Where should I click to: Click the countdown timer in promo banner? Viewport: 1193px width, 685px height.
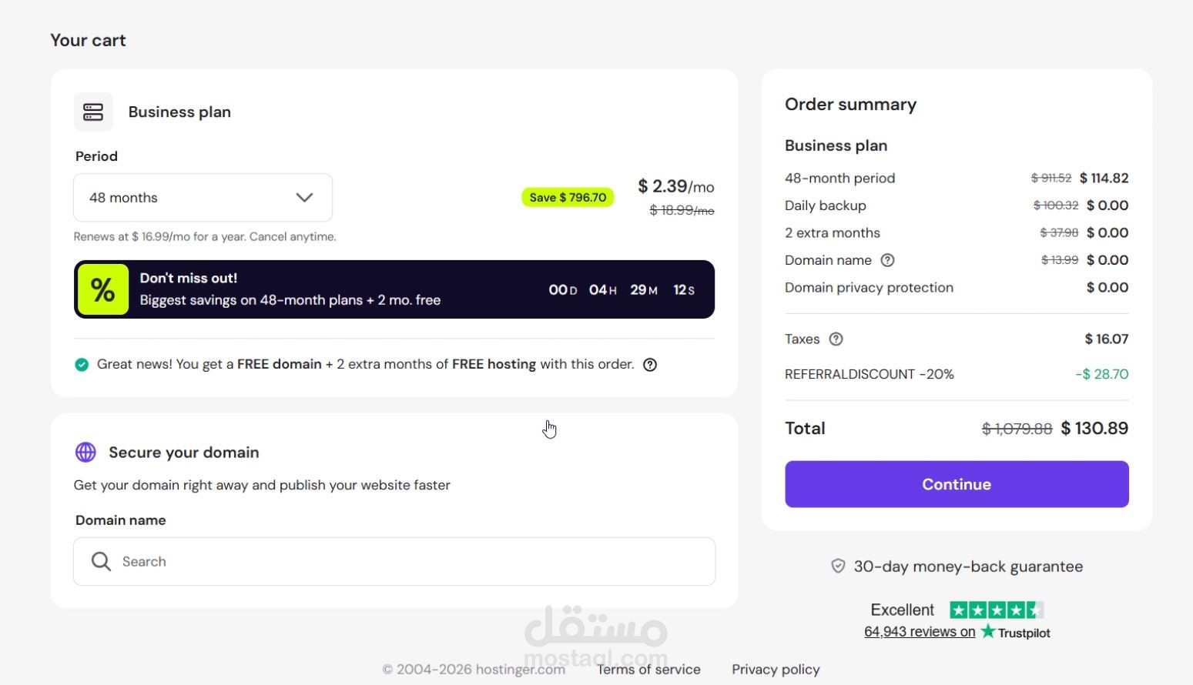(622, 290)
